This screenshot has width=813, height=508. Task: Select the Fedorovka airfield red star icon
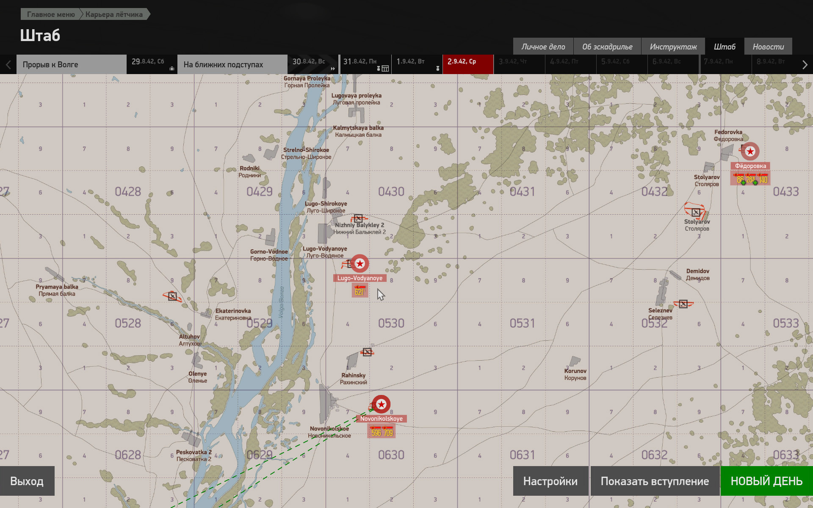click(750, 151)
